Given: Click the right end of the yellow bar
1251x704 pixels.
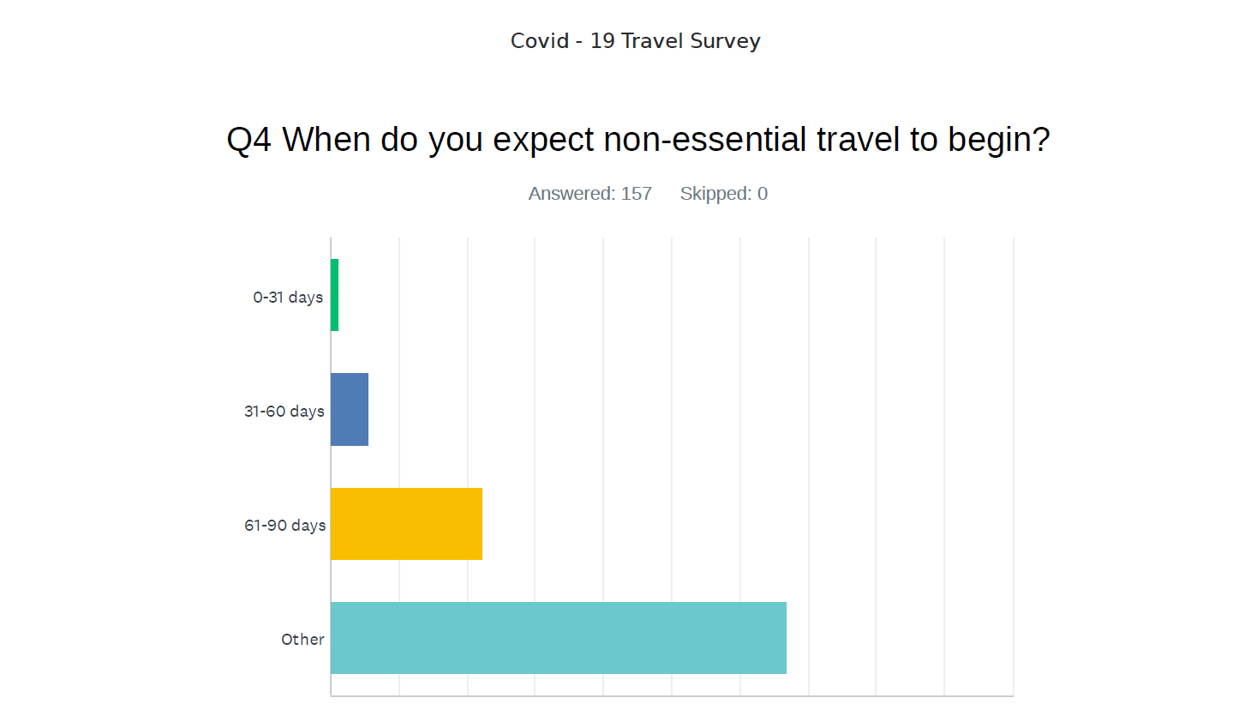Looking at the screenshot, I should 479,524.
